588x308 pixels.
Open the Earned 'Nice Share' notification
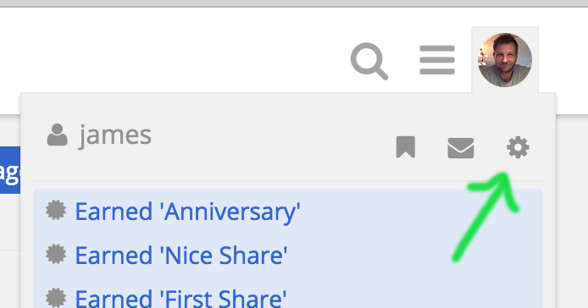tap(181, 256)
